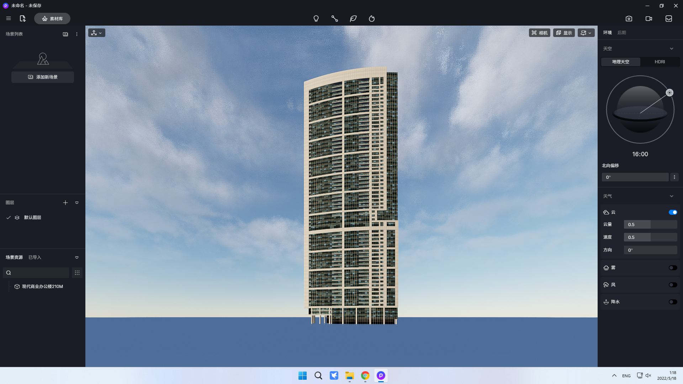Enable the 雾 fog toggle
Viewport: 683px width, 384px height.
click(673, 268)
